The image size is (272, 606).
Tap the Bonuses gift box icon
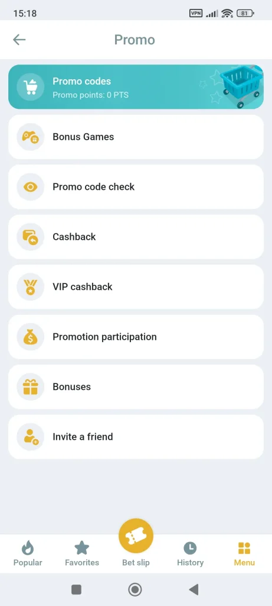tap(31, 387)
